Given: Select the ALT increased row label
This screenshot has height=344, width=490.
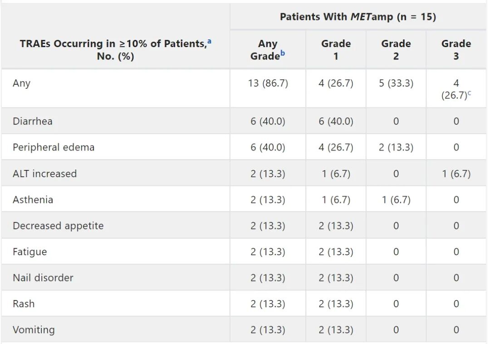Looking at the screenshot, I should 44,174.
